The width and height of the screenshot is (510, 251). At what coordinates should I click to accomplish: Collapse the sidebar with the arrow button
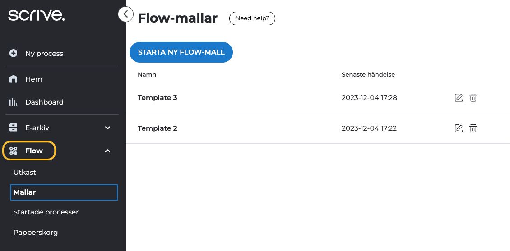pos(125,14)
